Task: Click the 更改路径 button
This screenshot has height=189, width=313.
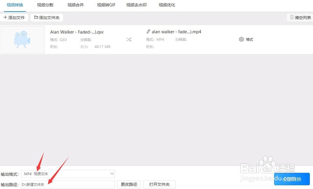Action: click(x=129, y=184)
